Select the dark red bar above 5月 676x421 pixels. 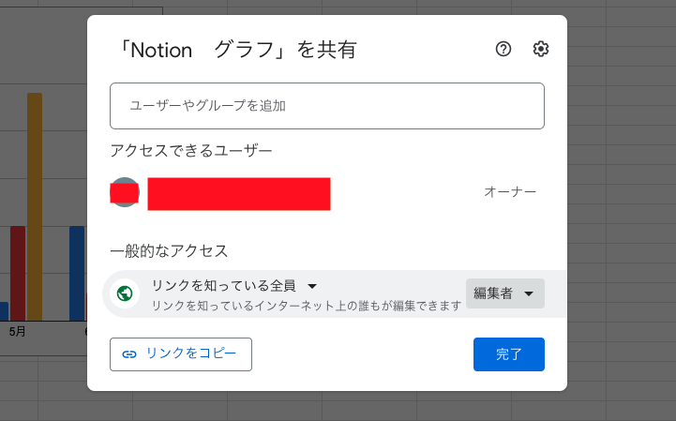(x=18, y=273)
